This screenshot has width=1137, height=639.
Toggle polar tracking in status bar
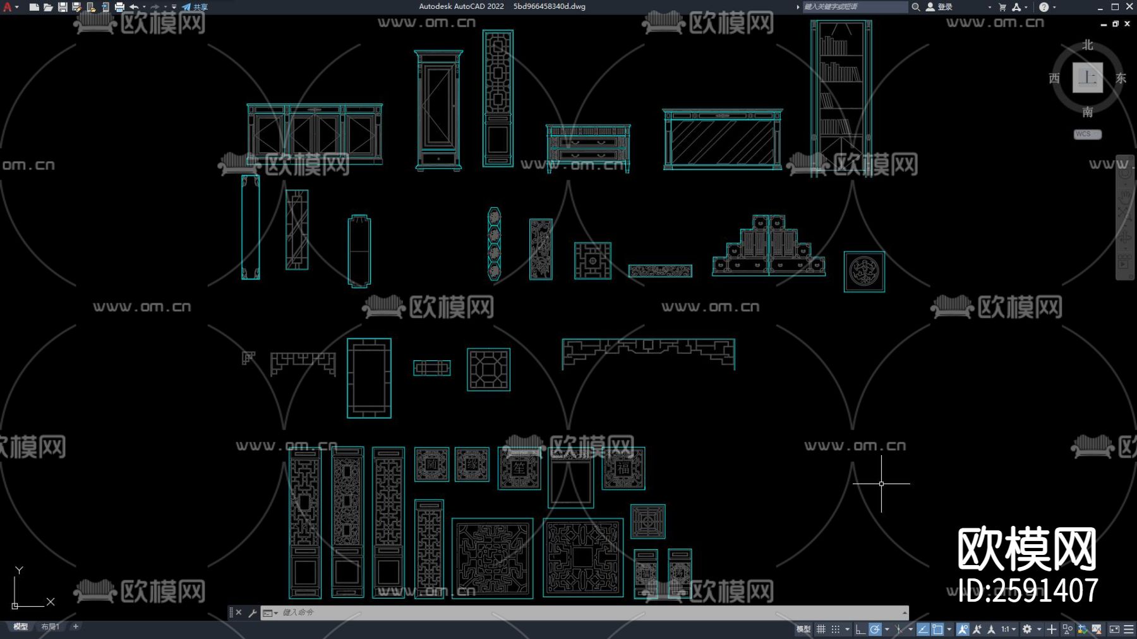click(875, 629)
